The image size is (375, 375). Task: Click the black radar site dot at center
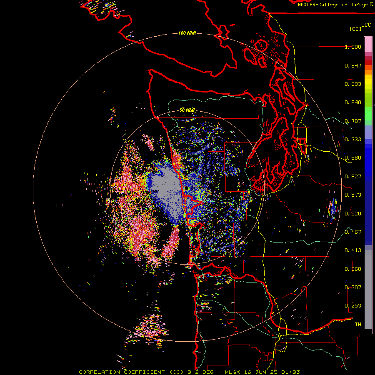[186, 189]
